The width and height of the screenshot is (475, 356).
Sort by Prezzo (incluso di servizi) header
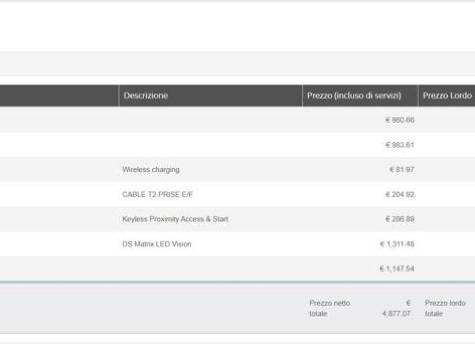[354, 96]
